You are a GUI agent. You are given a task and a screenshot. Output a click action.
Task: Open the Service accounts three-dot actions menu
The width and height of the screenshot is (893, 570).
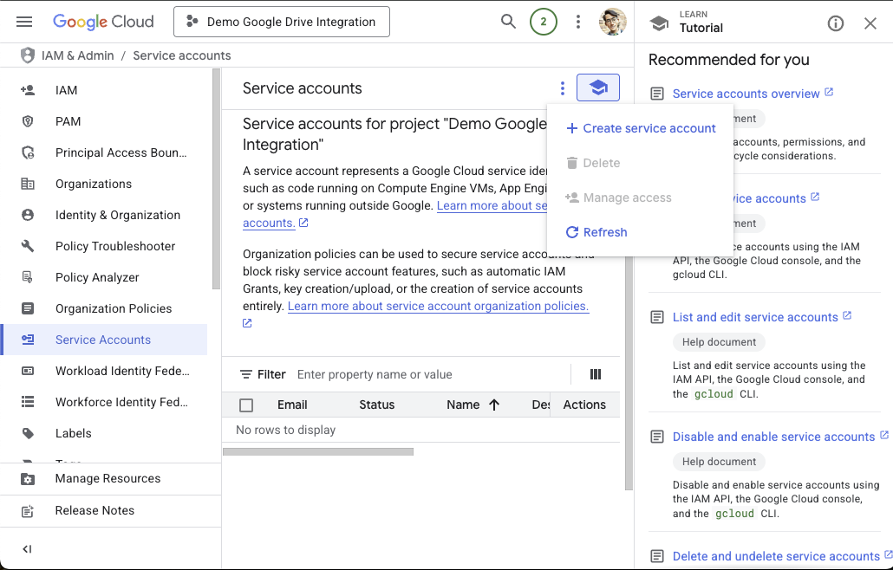[562, 88]
